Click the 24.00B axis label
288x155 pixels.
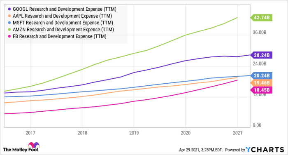point(259,63)
